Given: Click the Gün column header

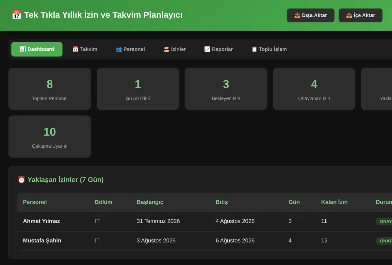Looking at the screenshot, I should (x=294, y=202).
